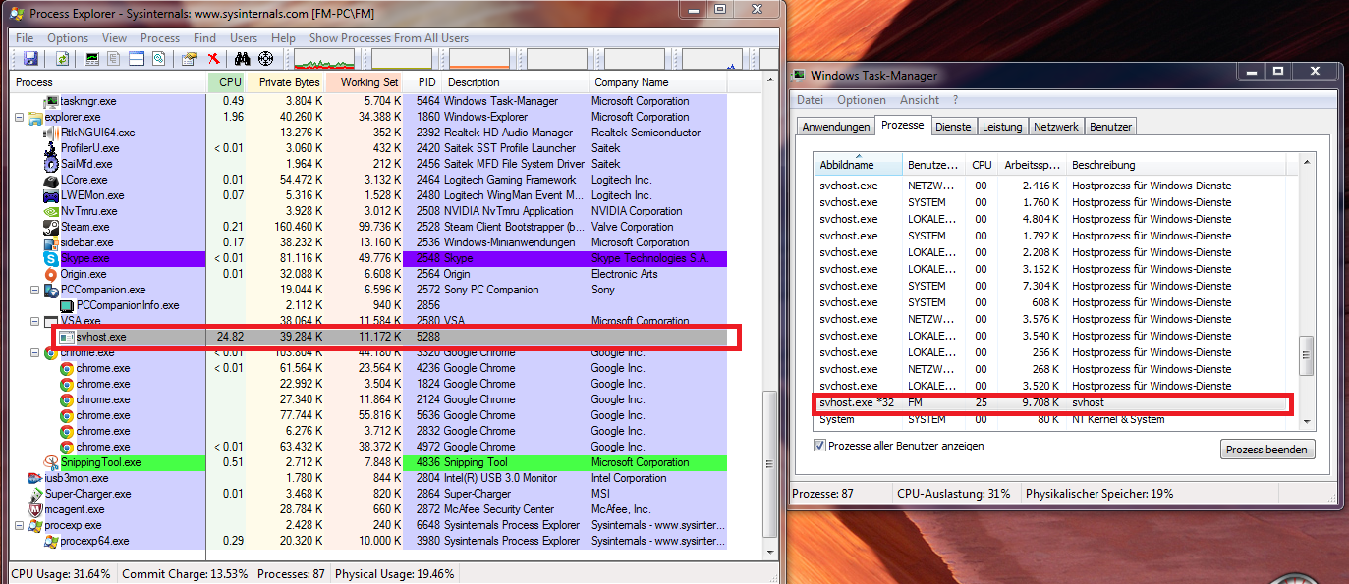
Task: Collapse the VSA.exe tree node
Action: [36, 321]
